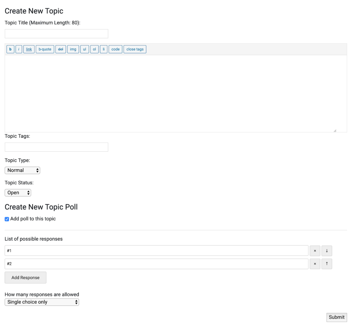Remove poll response #1 with its × button
This screenshot has height=326, width=353.
pos(315,251)
